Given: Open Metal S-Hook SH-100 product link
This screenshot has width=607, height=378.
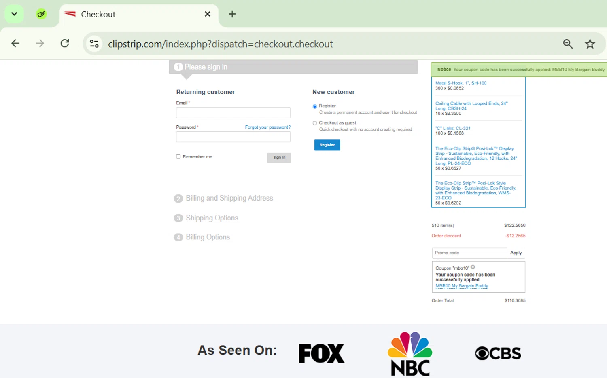Looking at the screenshot, I should (461, 83).
